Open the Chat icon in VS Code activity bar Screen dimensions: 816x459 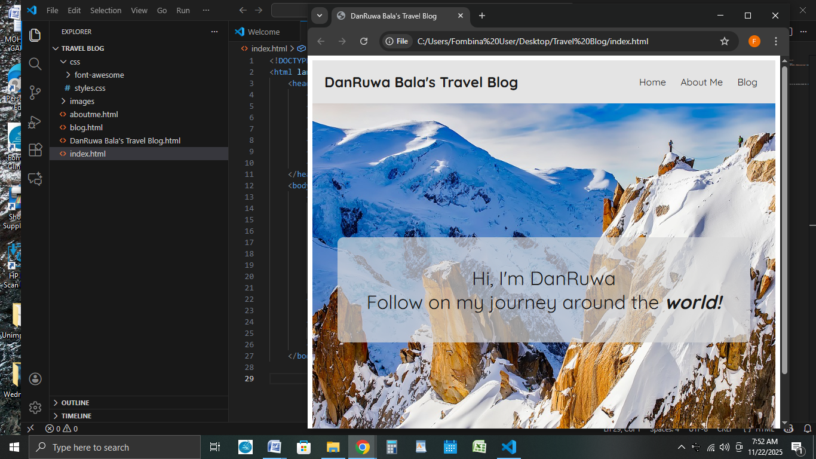coord(35,179)
